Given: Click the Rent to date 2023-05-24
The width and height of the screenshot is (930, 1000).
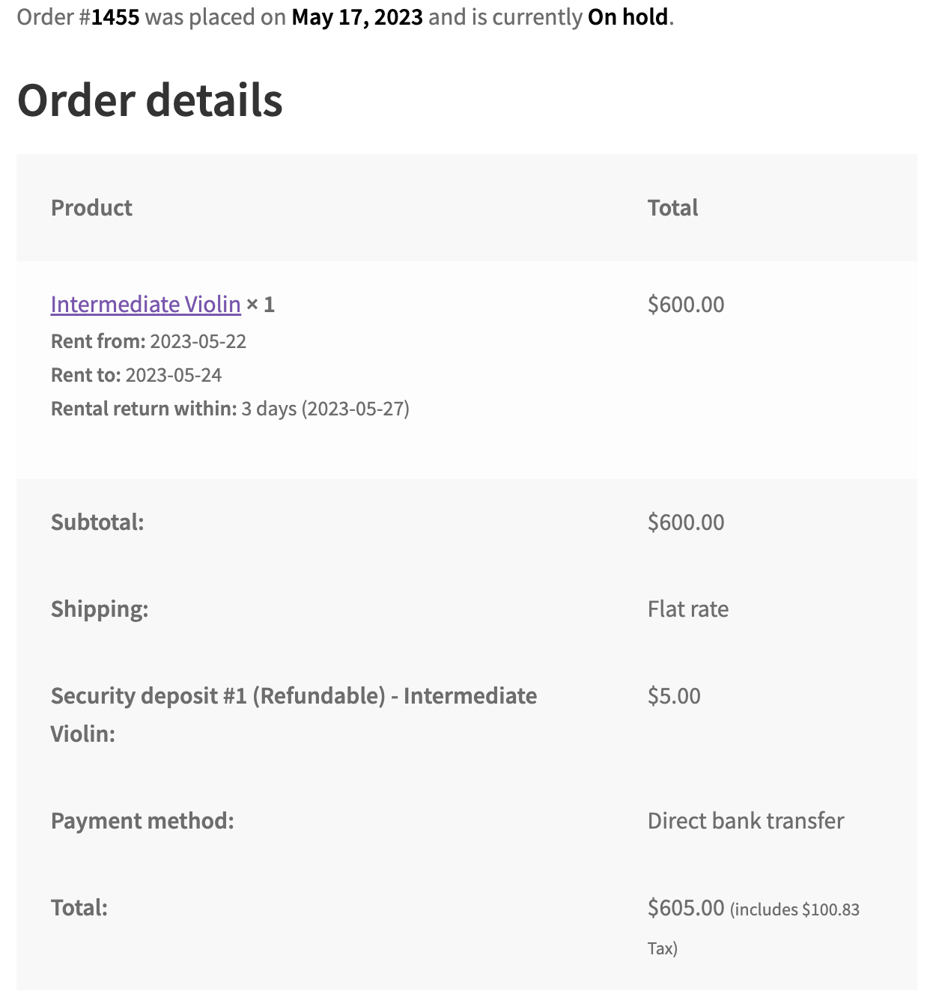Looking at the screenshot, I should coord(174,375).
